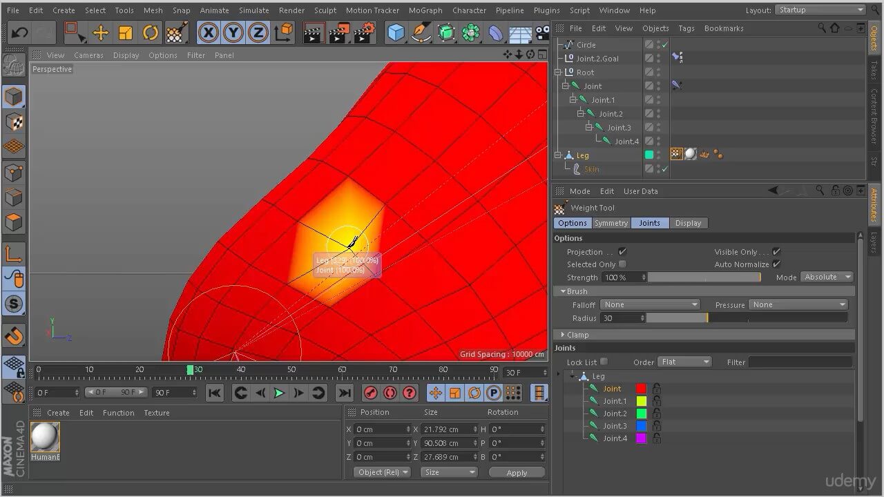Click the Apply button in coordinates panel

pyautogui.click(x=516, y=473)
